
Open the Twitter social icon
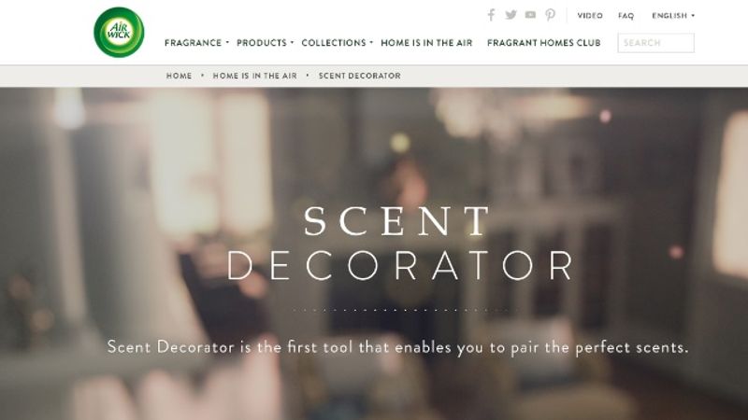click(x=511, y=15)
